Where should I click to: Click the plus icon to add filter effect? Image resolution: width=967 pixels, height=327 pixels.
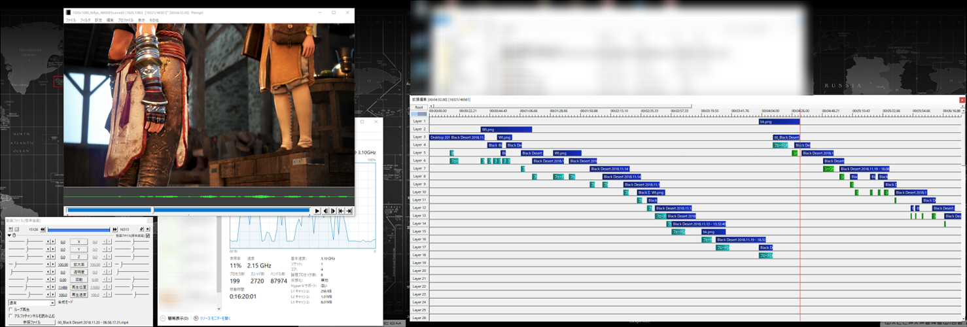tap(148, 230)
